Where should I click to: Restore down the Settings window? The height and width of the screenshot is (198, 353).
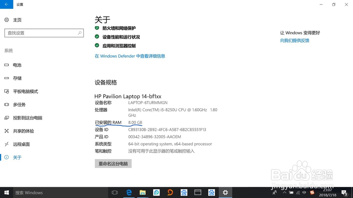334,5
